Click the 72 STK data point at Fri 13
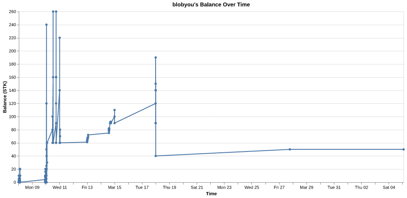This screenshot has height=198, width=407. tap(88, 135)
